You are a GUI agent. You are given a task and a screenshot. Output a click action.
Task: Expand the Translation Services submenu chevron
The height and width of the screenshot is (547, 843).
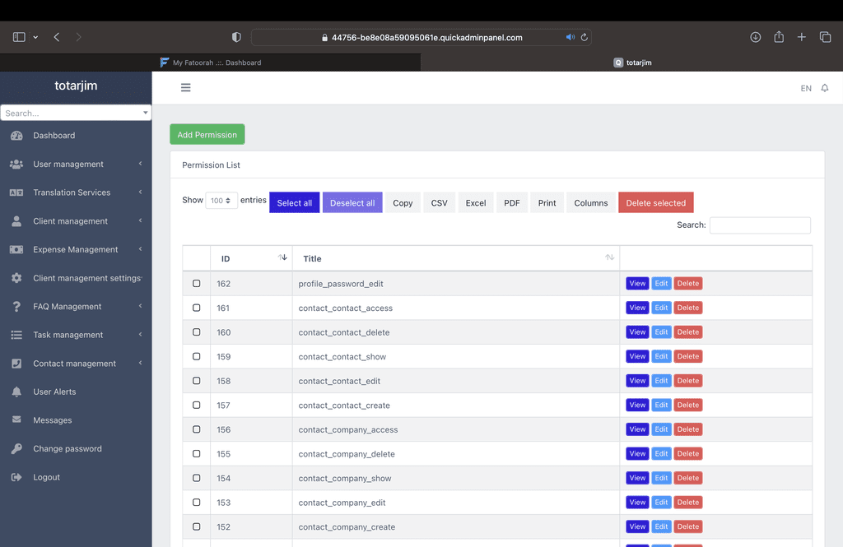coord(140,192)
